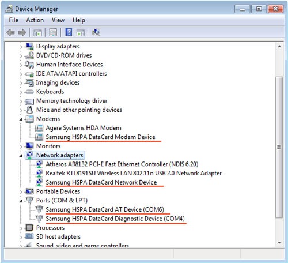The height and width of the screenshot is (263, 288).
Task: Click Scan for hardware changes icon
Action: pyautogui.click(x=96, y=32)
